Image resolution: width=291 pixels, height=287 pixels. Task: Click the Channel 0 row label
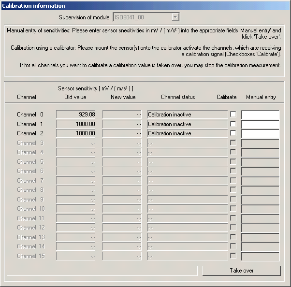pos(30,115)
